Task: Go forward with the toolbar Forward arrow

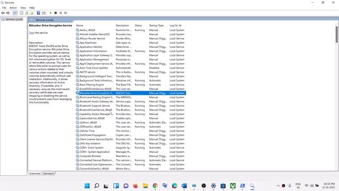Action: pos(8,13)
